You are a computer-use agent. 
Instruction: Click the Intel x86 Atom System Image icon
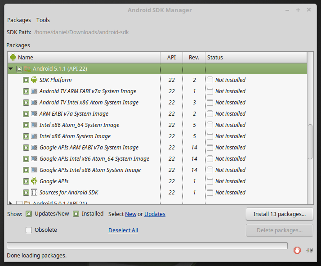(34, 136)
